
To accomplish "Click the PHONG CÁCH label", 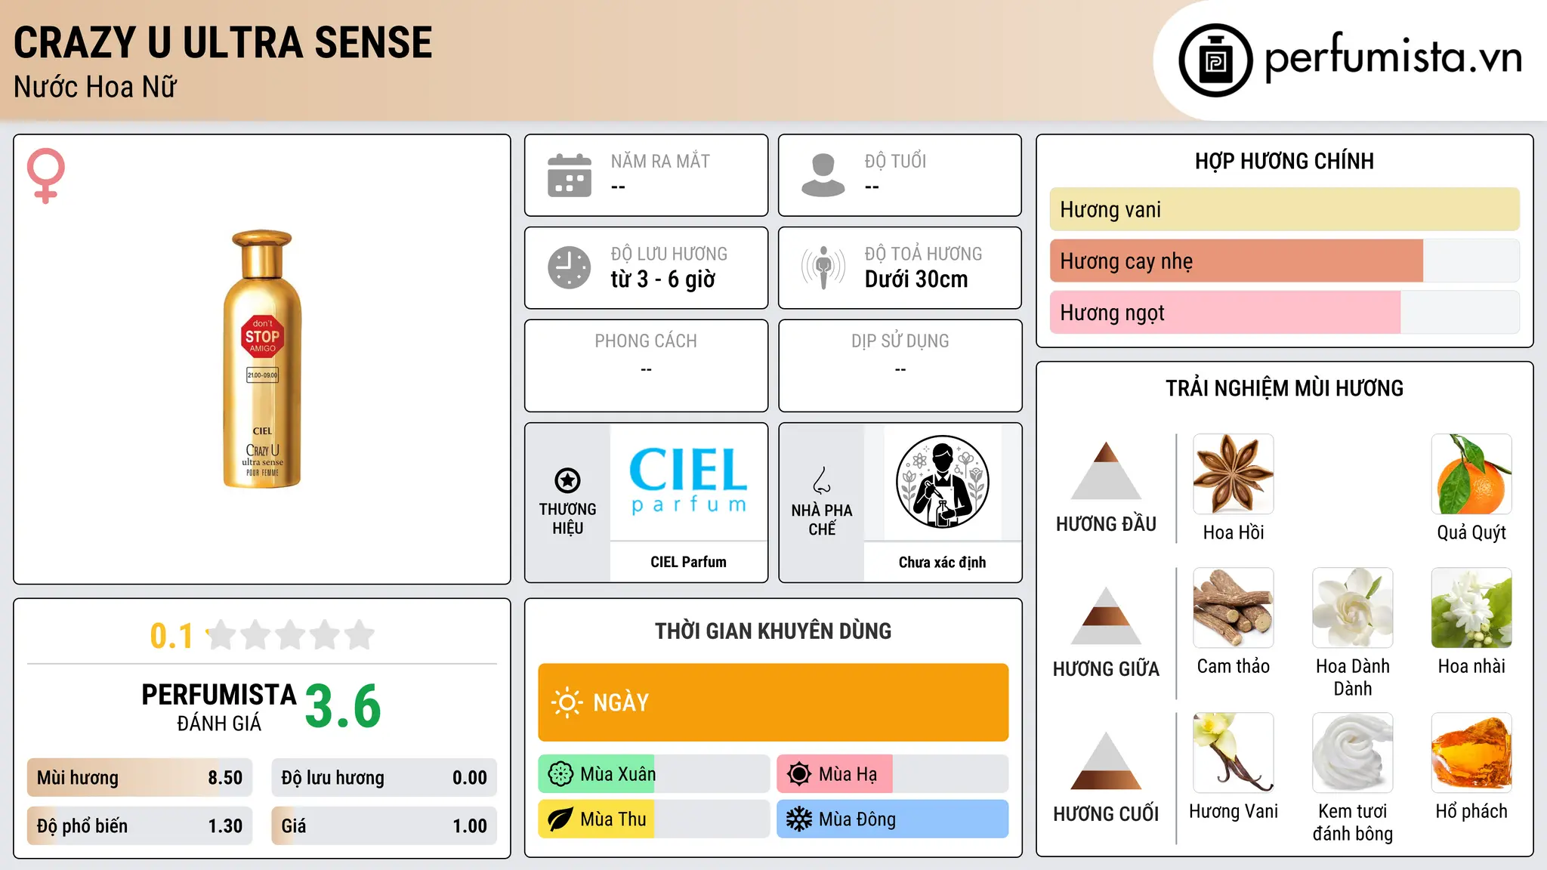I will click(x=646, y=341).
